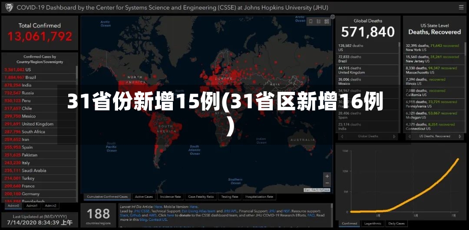Click the Massachusetts US state row
The width and height of the screenshot is (469, 230).
(433, 70)
